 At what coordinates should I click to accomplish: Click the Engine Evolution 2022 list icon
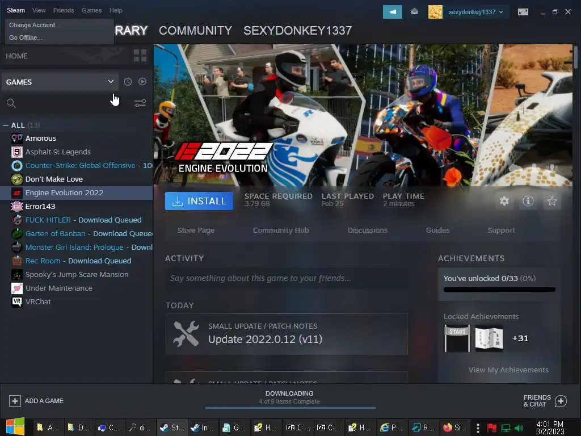(x=16, y=193)
